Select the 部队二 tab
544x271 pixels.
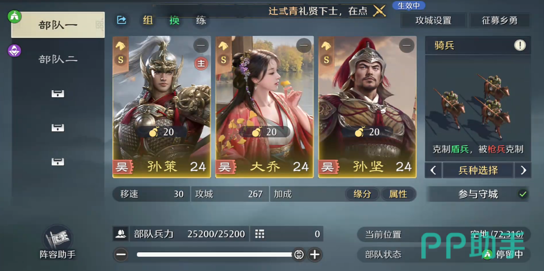tap(58, 59)
